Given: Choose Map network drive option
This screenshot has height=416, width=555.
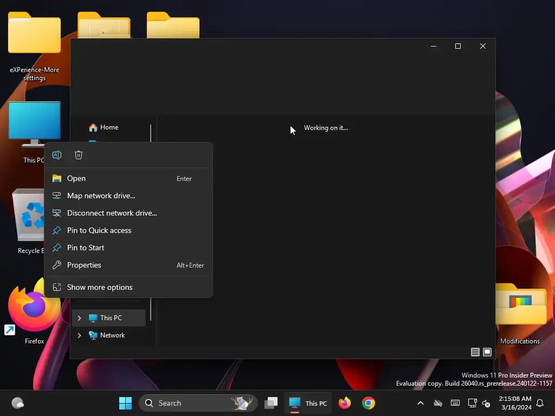Looking at the screenshot, I should pos(128,196).
